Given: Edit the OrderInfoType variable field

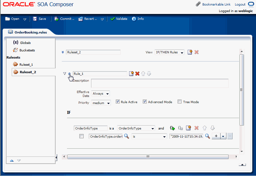Looking at the screenshot, I should tap(91, 128).
